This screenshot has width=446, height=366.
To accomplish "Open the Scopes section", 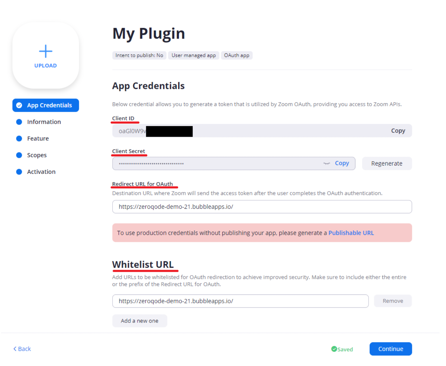I will pos(37,155).
